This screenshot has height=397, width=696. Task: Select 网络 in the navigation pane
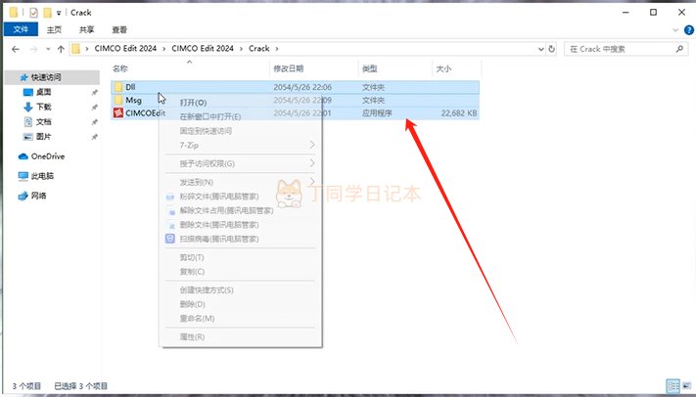[38, 196]
